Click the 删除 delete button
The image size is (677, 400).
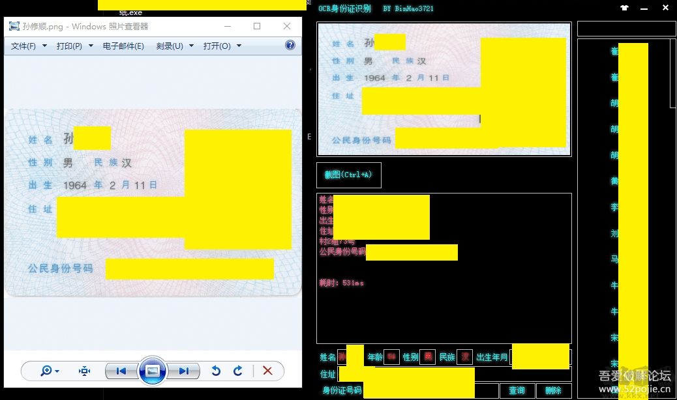[x=554, y=390]
